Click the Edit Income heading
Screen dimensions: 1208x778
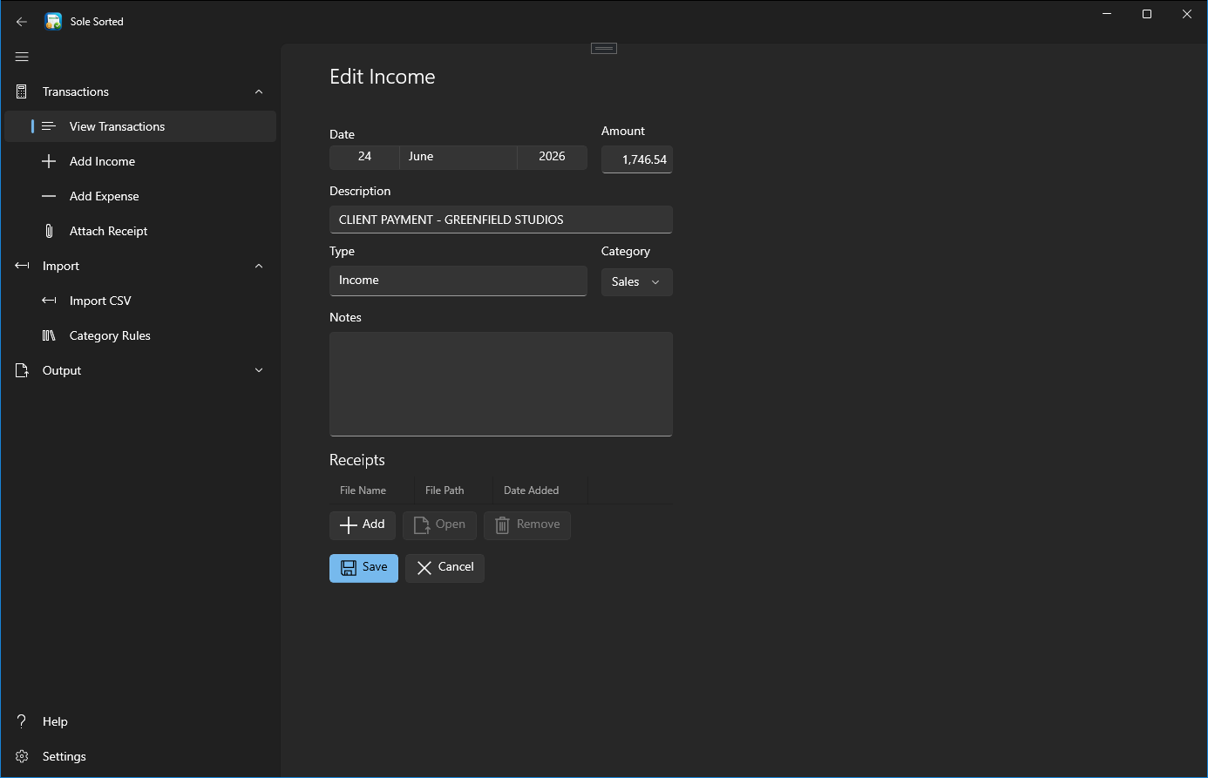(382, 77)
